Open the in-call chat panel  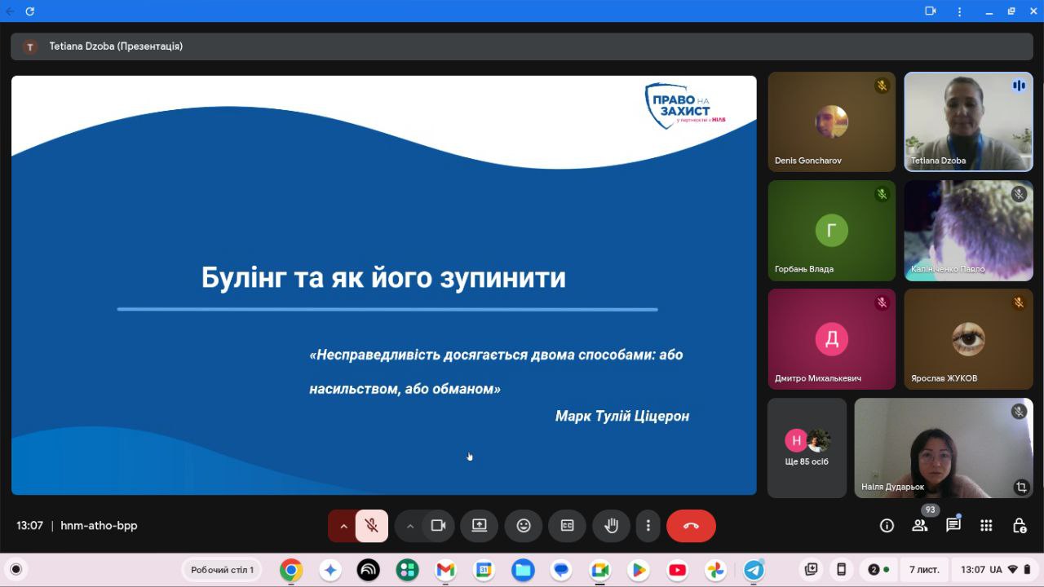[x=953, y=526]
